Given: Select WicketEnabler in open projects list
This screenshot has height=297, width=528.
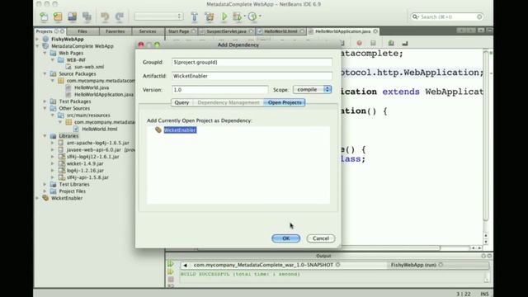Looking at the screenshot, I should pos(180,130).
